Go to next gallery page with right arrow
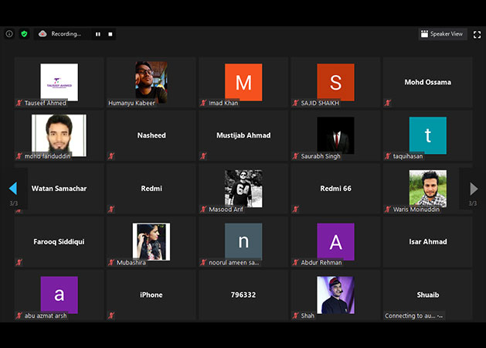This screenshot has height=348, width=486. click(473, 189)
